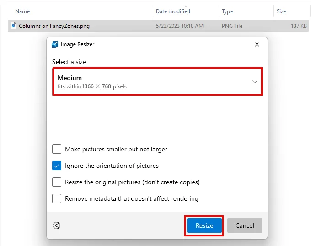The width and height of the screenshot is (311, 246).
Task: Tick Remove metadata that doesn't affect rendering
Action: tap(57, 198)
